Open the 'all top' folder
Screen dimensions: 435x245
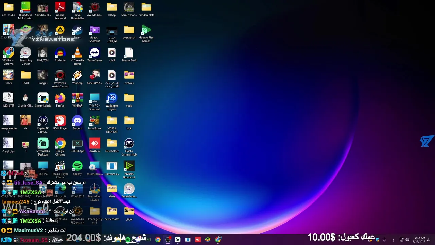coord(112,9)
